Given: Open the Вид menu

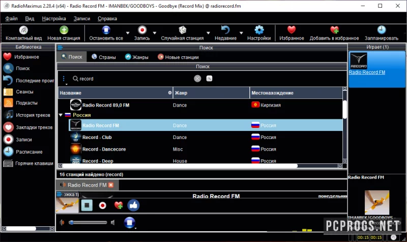Looking at the screenshot, I should (30, 18).
